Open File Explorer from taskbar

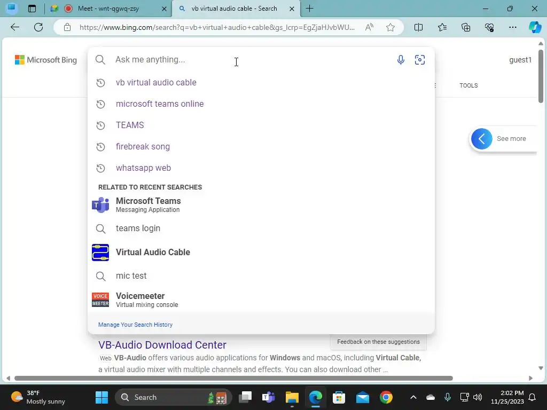pos(292,397)
